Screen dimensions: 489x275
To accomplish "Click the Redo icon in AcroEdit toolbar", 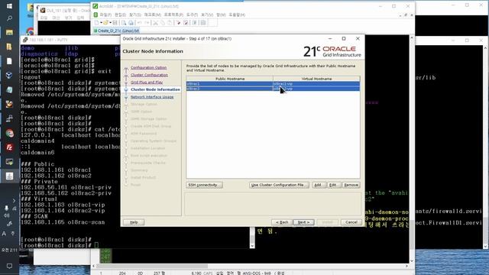I will [147, 23].
